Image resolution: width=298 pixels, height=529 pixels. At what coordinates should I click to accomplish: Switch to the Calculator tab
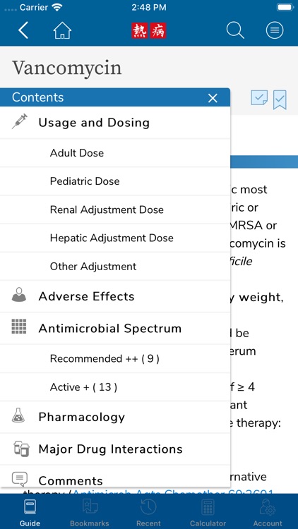coord(208,513)
